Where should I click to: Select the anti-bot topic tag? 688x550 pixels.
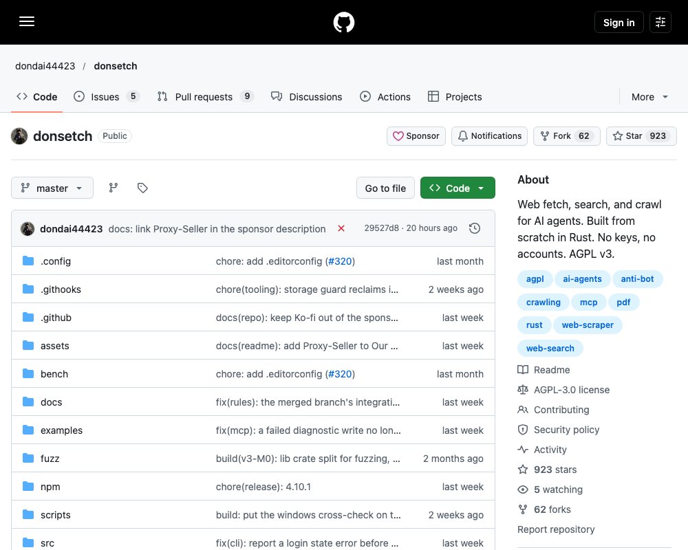(x=637, y=279)
